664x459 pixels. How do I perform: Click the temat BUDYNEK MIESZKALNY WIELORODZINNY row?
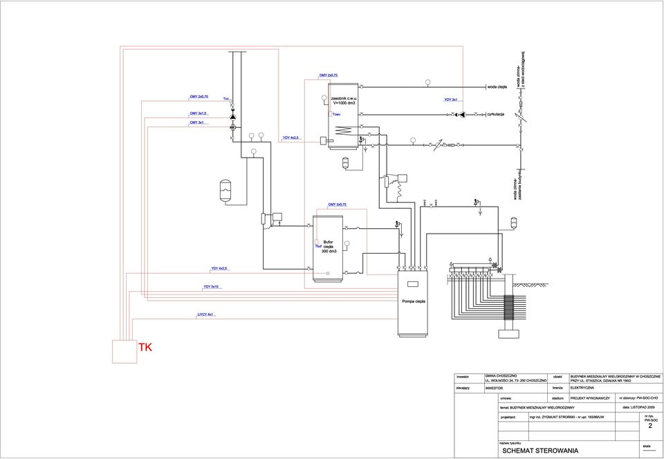(x=557, y=407)
